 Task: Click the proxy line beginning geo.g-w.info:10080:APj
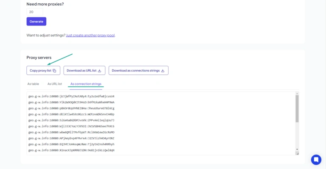(71, 139)
